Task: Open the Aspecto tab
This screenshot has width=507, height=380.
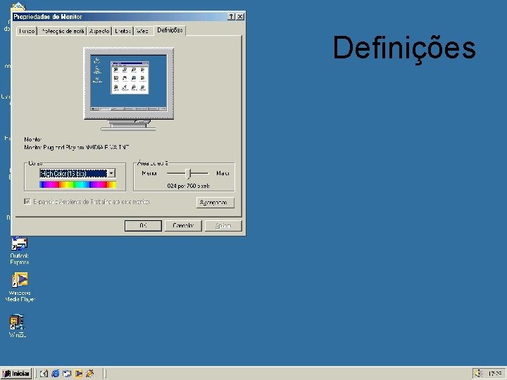Action: click(99, 31)
